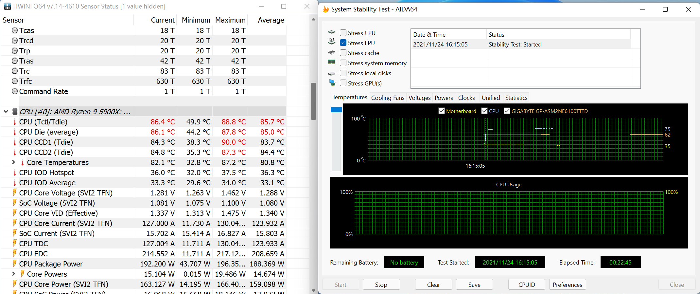700x294 pixels.
Task: Click the HWiNFO64 title bar app icon
Action: click(x=7, y=6)
